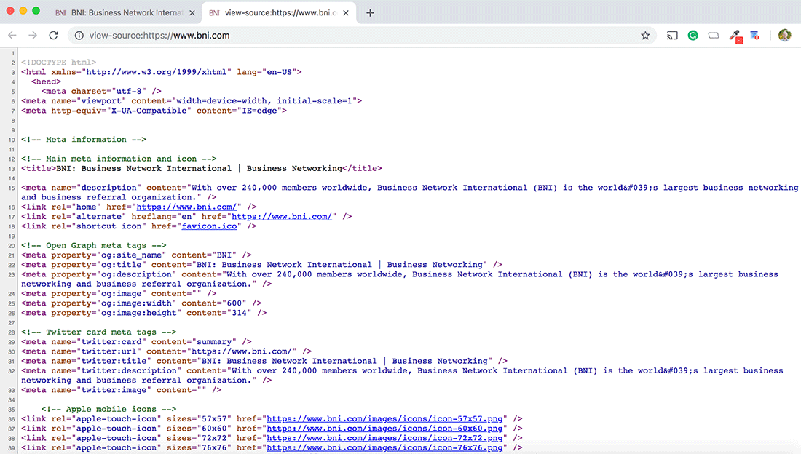Screen dimensions: 801x454
Task: Reload the view-source page
Action: click(x=53, y=35)
